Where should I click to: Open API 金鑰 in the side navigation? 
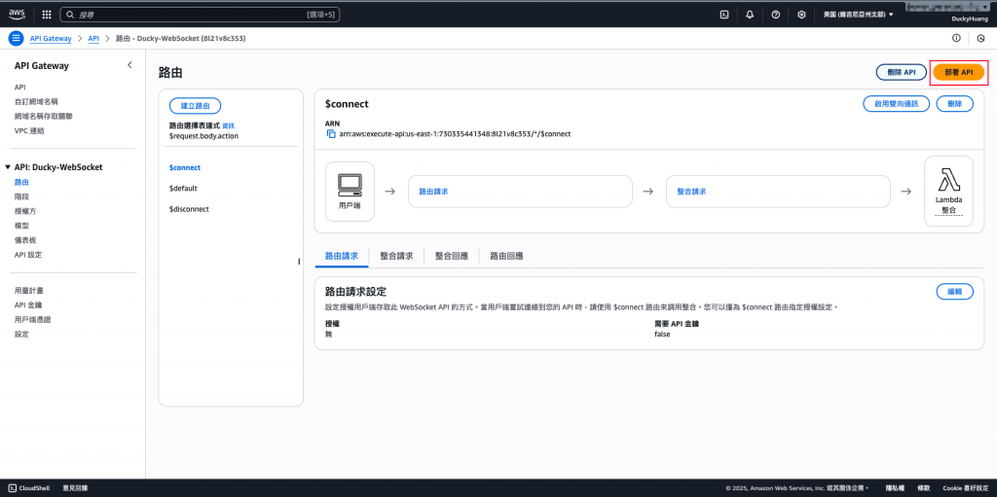pyautogui.click(x=28, y=305)
